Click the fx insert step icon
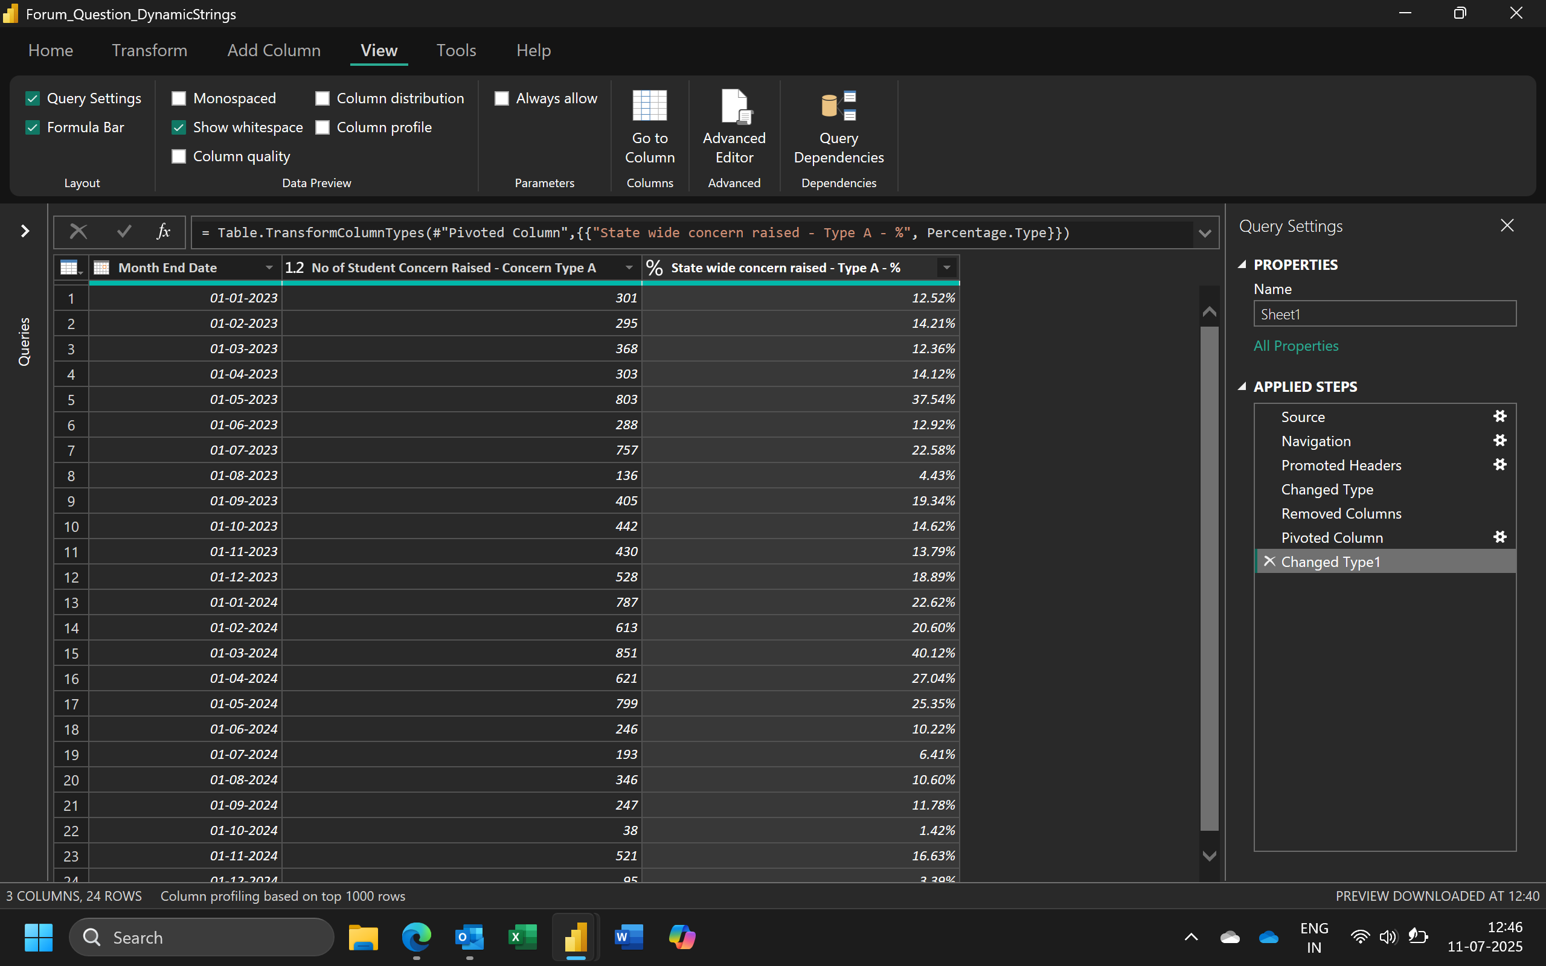 pos(164,231)
